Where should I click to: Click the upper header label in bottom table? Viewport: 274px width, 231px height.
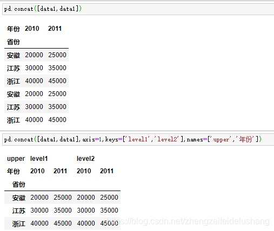(16, 159)
